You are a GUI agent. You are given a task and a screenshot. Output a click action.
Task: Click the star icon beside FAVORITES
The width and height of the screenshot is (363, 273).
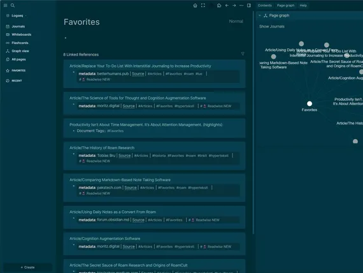[x=8, y=71]
